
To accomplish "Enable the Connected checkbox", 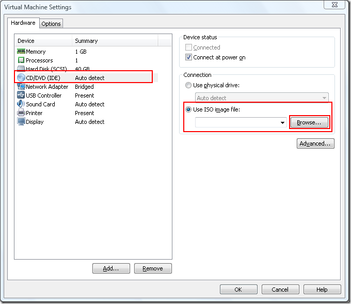I will pos(188,47).
